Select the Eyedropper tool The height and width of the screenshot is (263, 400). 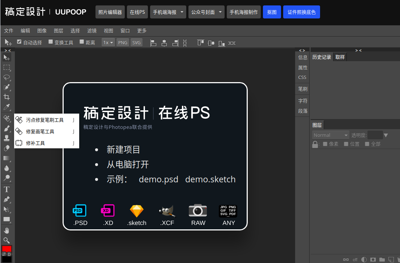[7, 107]
